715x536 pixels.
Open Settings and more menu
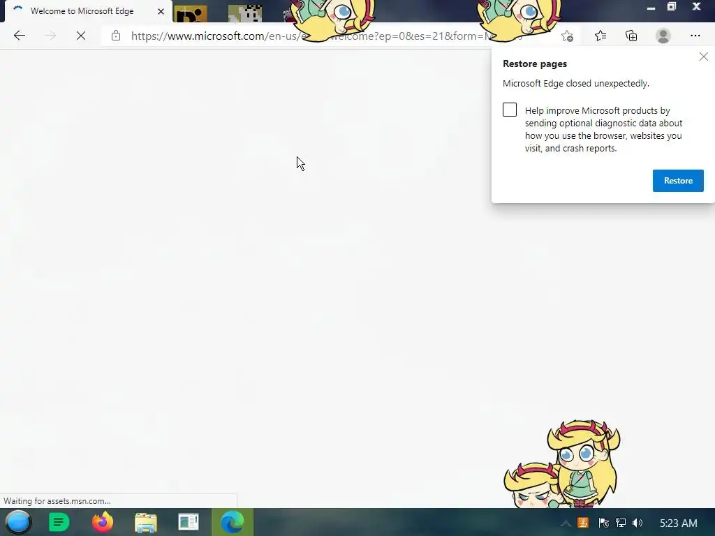[695, 36]
